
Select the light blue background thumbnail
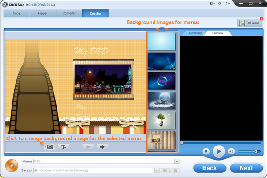tap(161, 41)
